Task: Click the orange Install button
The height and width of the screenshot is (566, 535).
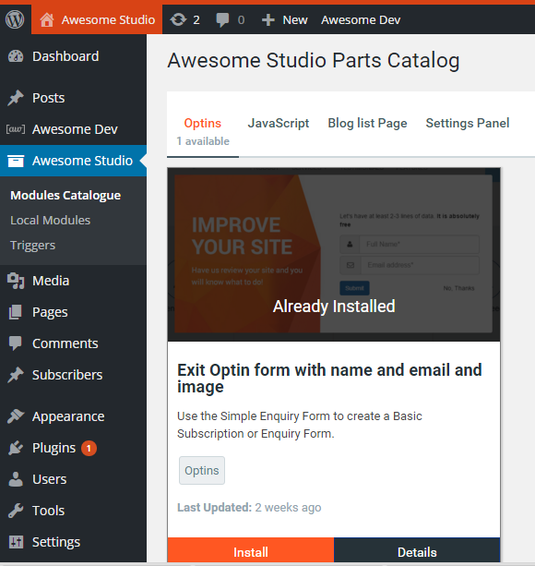Action: [x=251, y=551]
